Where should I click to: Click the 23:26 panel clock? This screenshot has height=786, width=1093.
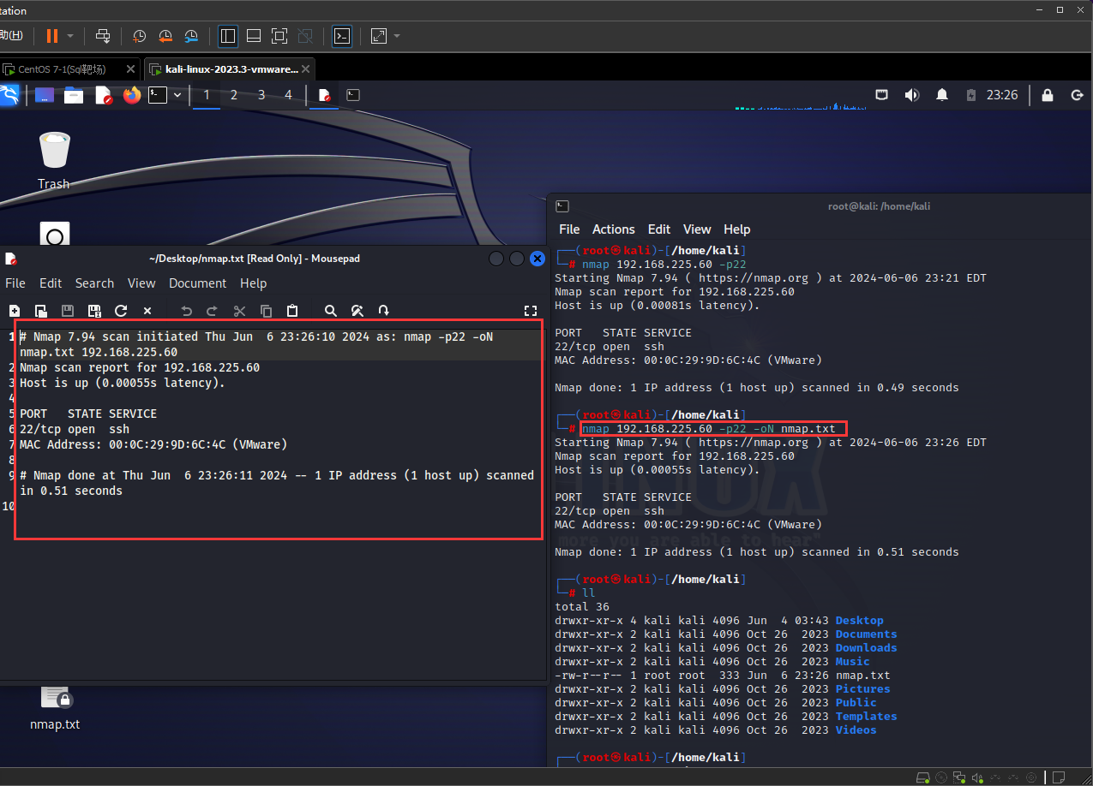point(1002,95)
